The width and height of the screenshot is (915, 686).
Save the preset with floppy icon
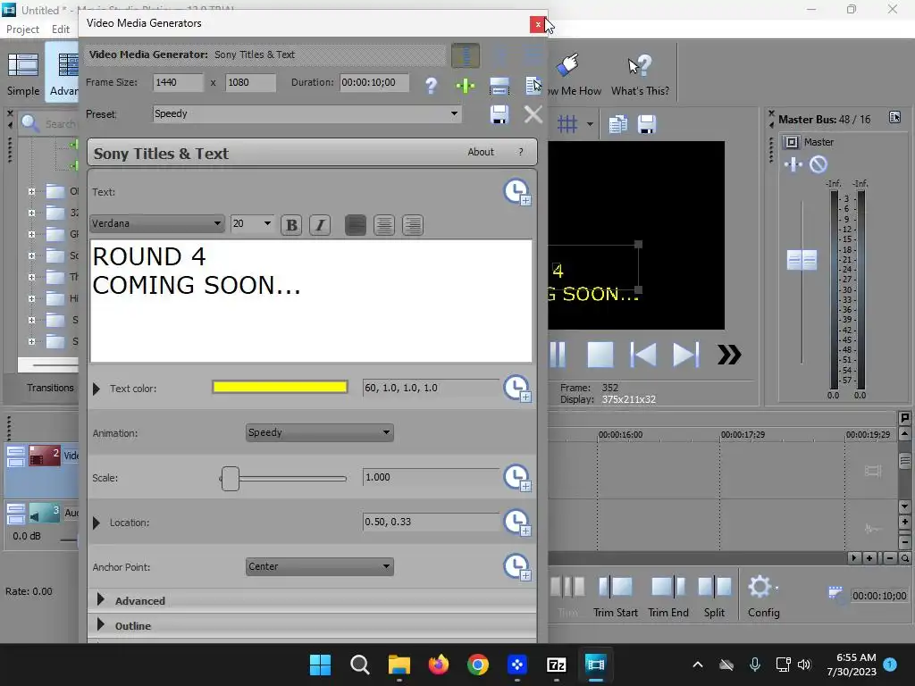click(499, 114)
